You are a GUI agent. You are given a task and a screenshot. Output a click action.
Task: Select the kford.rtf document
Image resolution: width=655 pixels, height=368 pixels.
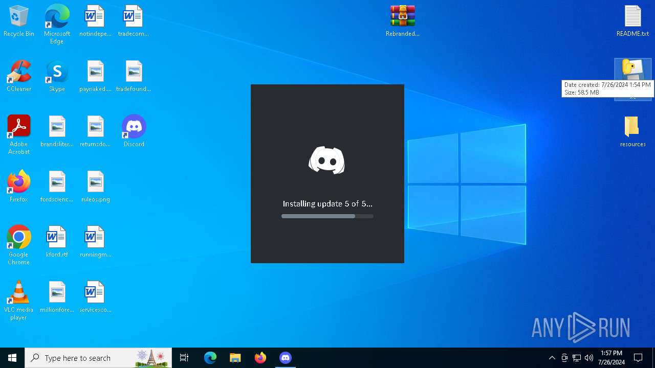(x=57, y=242)
